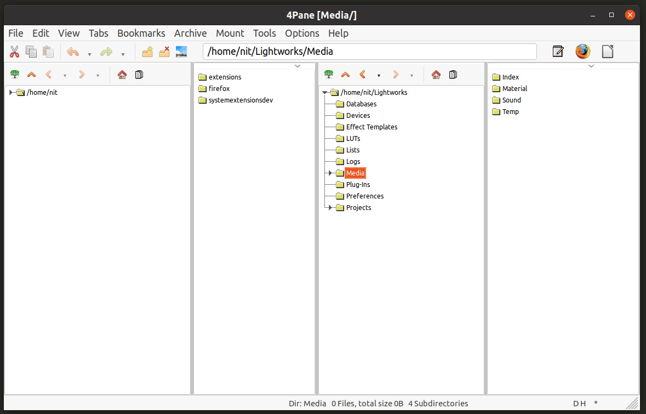
Task: Click the paste toolbar icon
Action: 48,52
